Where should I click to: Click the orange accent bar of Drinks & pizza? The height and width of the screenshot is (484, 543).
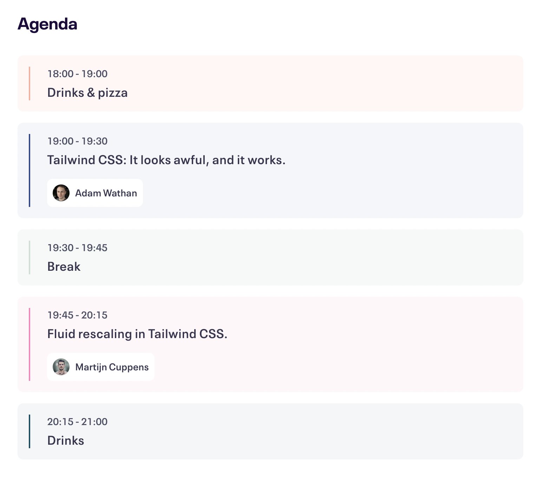tap(30, 83)
